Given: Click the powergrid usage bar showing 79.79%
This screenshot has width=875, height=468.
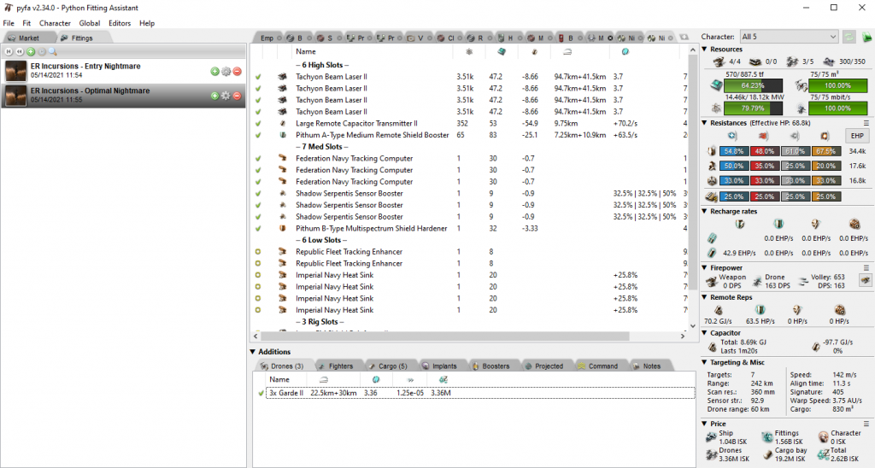Looking at the screenshot, I should pyautogui.click(x=753, y=108).
